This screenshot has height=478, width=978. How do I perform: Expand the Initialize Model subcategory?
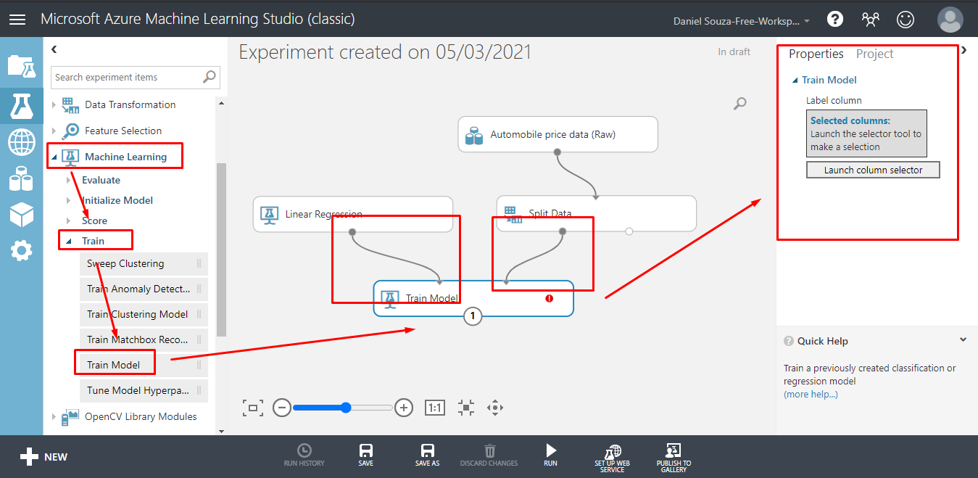coord(70,200)
